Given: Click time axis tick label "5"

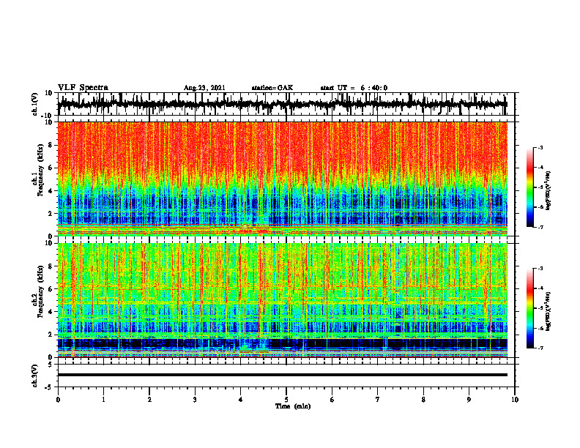Looking at the screenshot, I should 286,400.
